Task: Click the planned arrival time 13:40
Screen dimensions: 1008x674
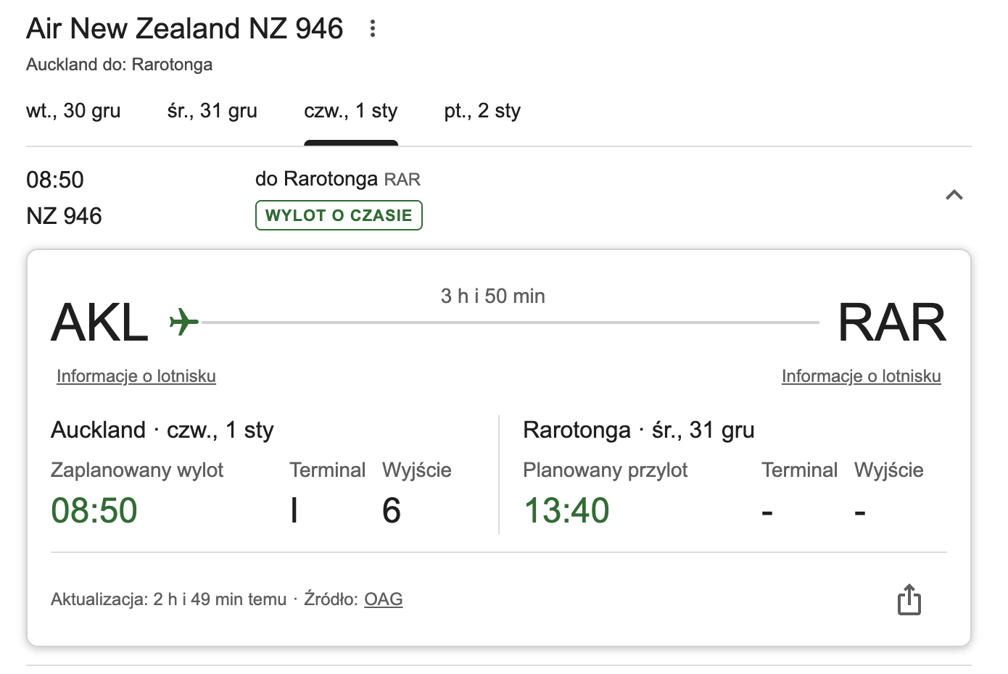Action: pyautogui.click(x=566, y=510)
